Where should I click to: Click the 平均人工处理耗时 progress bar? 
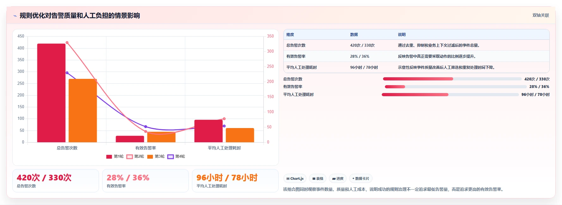pos(450,95)
